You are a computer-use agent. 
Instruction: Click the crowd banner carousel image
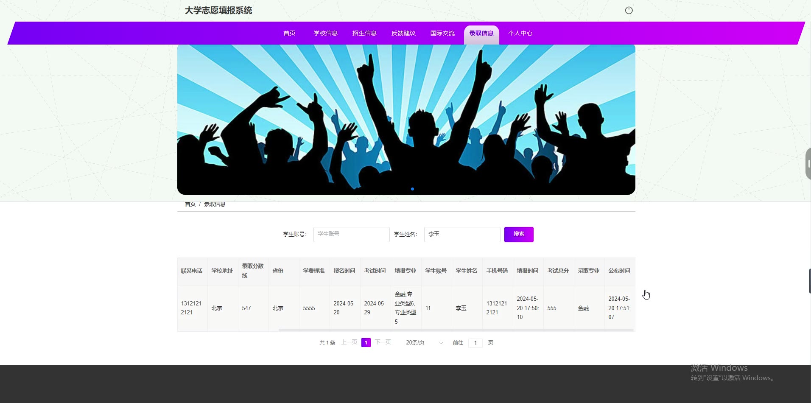[406, 119]
